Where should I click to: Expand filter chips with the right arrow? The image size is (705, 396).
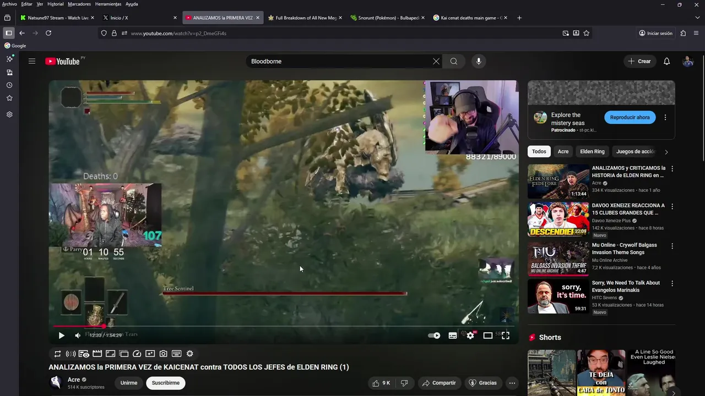[666, 152]
